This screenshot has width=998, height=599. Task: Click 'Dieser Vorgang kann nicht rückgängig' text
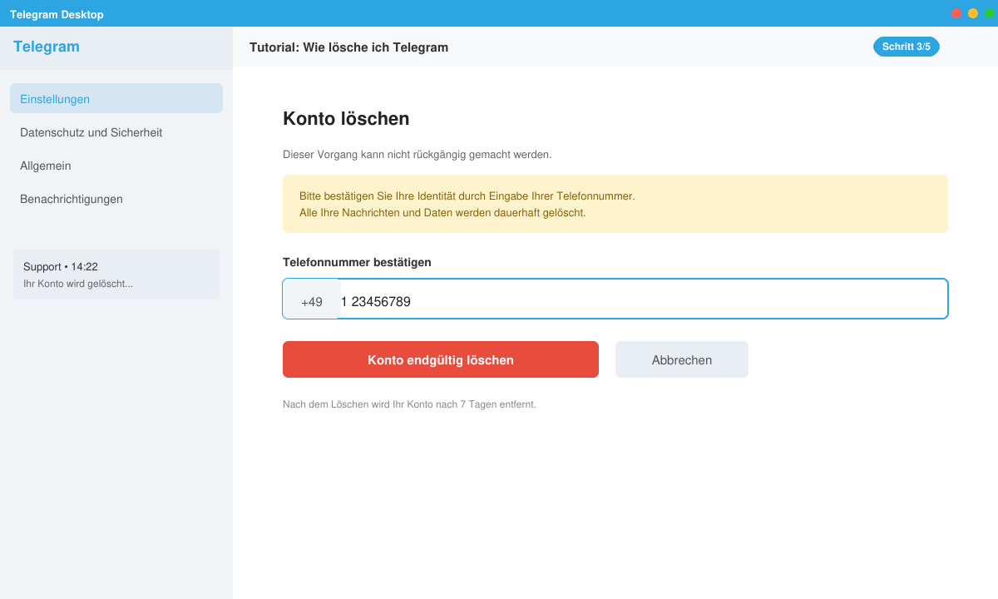[417, 155]
